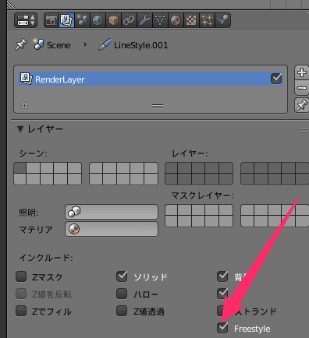The width and height of the screenshot is (309, 338).
Task: Disable the ソリッド checkbox
Action: [122, 276]
